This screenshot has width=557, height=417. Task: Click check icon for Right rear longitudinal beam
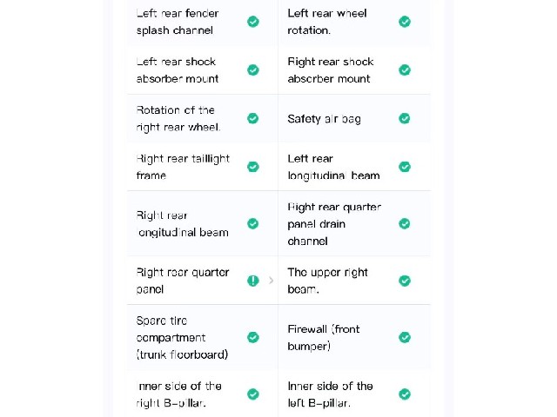point(253,224)
